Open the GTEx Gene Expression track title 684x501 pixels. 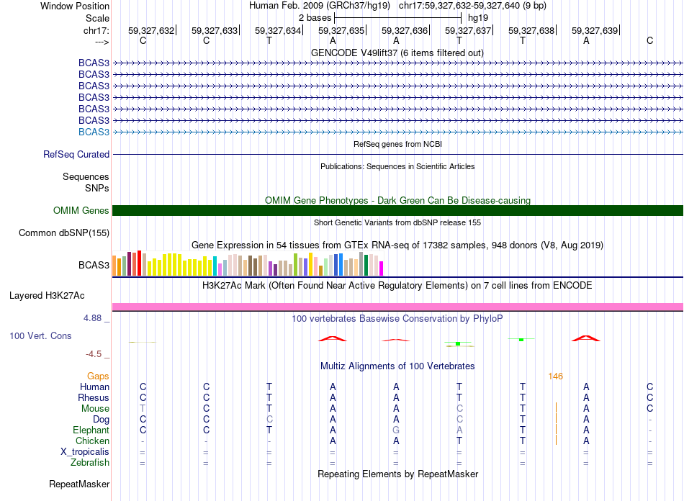(x=397, y=245)
